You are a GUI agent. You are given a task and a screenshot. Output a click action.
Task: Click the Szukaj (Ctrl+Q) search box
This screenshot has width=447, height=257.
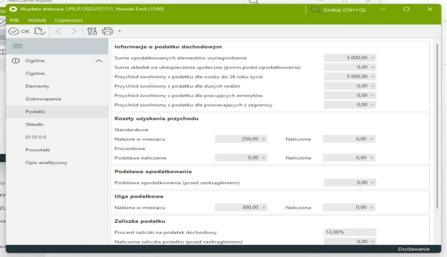click(344, 10)
